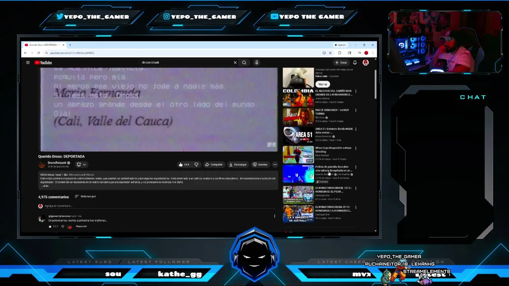Open Chrome extensions puzzle icon
The width and height of the screenshot is (509, 286).
coord(340,53)
